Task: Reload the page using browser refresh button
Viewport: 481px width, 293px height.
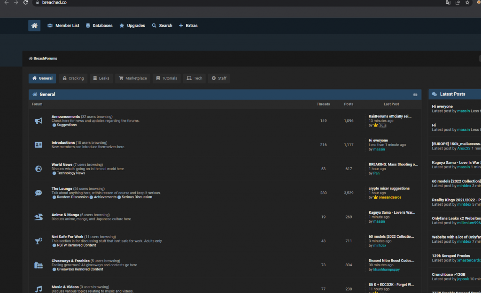Action: pyautogui.click(x=25, y=2)
